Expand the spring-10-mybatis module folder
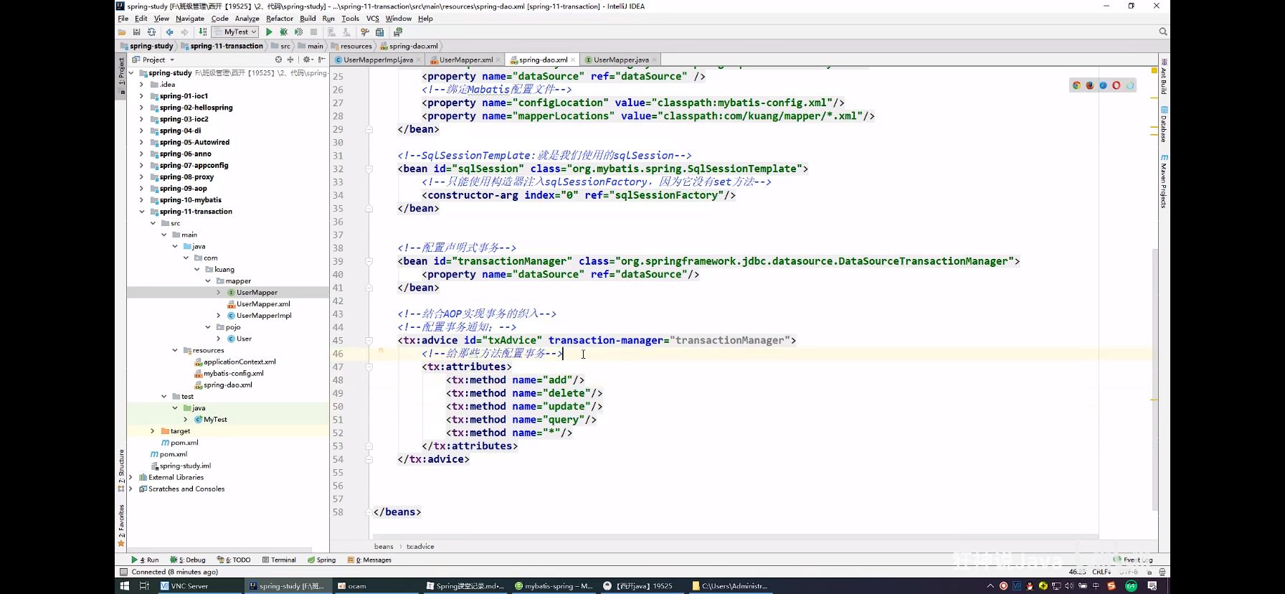Image resolution: width=1285 pixels, height=594 pixels. [141, 200]
